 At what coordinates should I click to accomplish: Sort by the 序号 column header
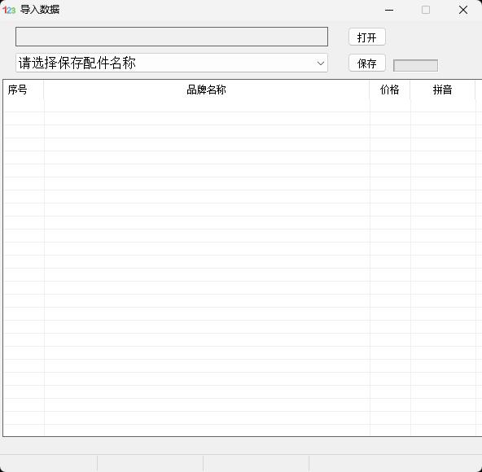click(x=24, y=90)
